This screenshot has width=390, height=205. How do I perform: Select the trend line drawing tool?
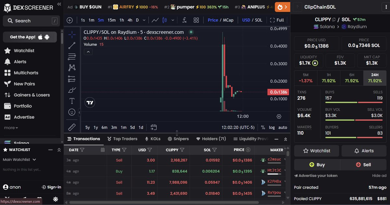pos(72,45)
